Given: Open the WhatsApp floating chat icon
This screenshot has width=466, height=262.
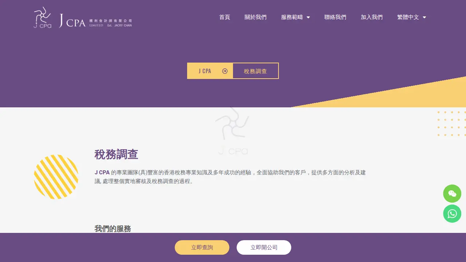Looking at the screenshot, I should coord(452,214).
